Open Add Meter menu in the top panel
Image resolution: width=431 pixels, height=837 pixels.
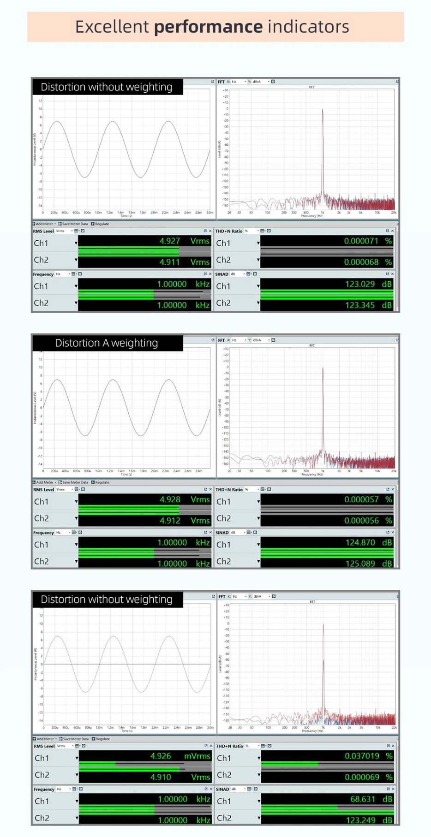44,224
